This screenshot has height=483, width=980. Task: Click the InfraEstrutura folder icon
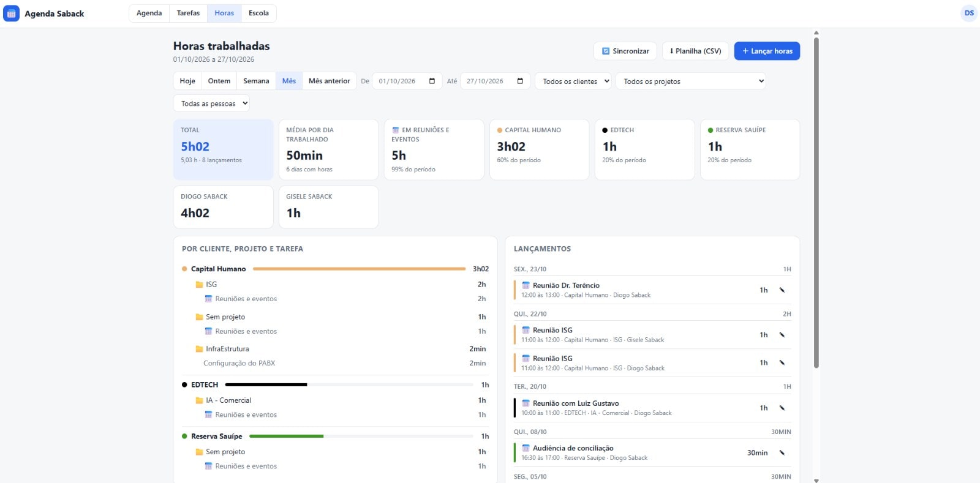click(x=199, y=349)
